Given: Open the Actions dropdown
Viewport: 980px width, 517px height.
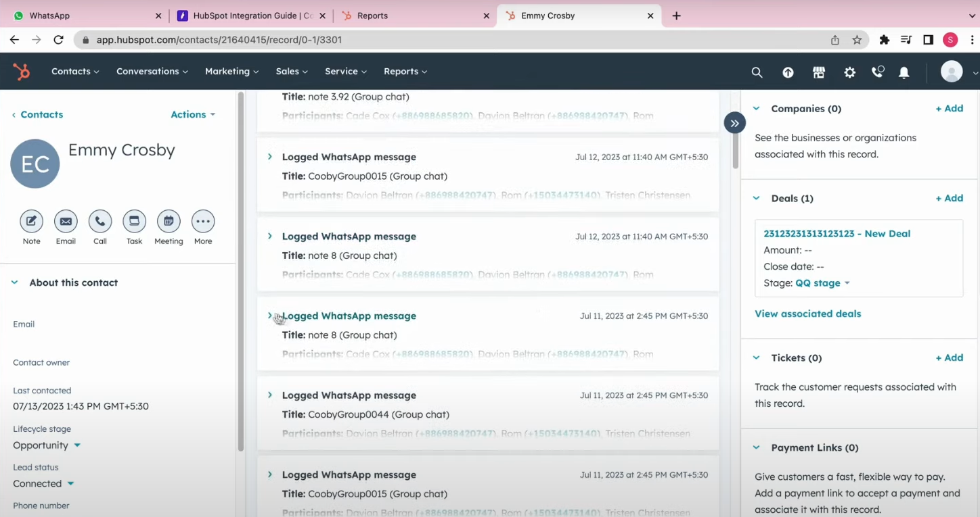Looking at the screenshot, I should point(192,114).
